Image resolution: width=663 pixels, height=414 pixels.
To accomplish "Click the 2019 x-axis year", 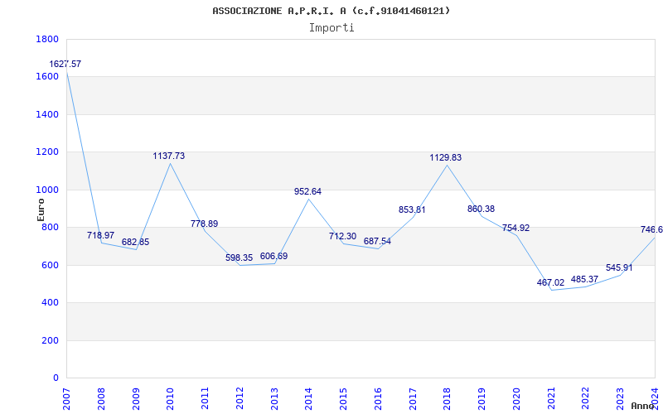I will coord(482,398).
